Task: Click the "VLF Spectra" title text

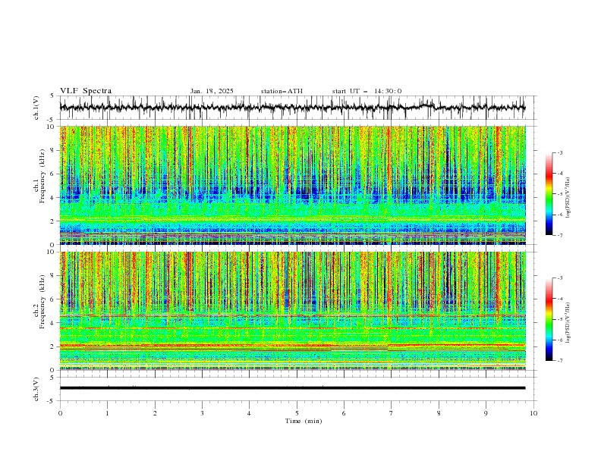Action: pyautogui.click(x=86, y=91)
